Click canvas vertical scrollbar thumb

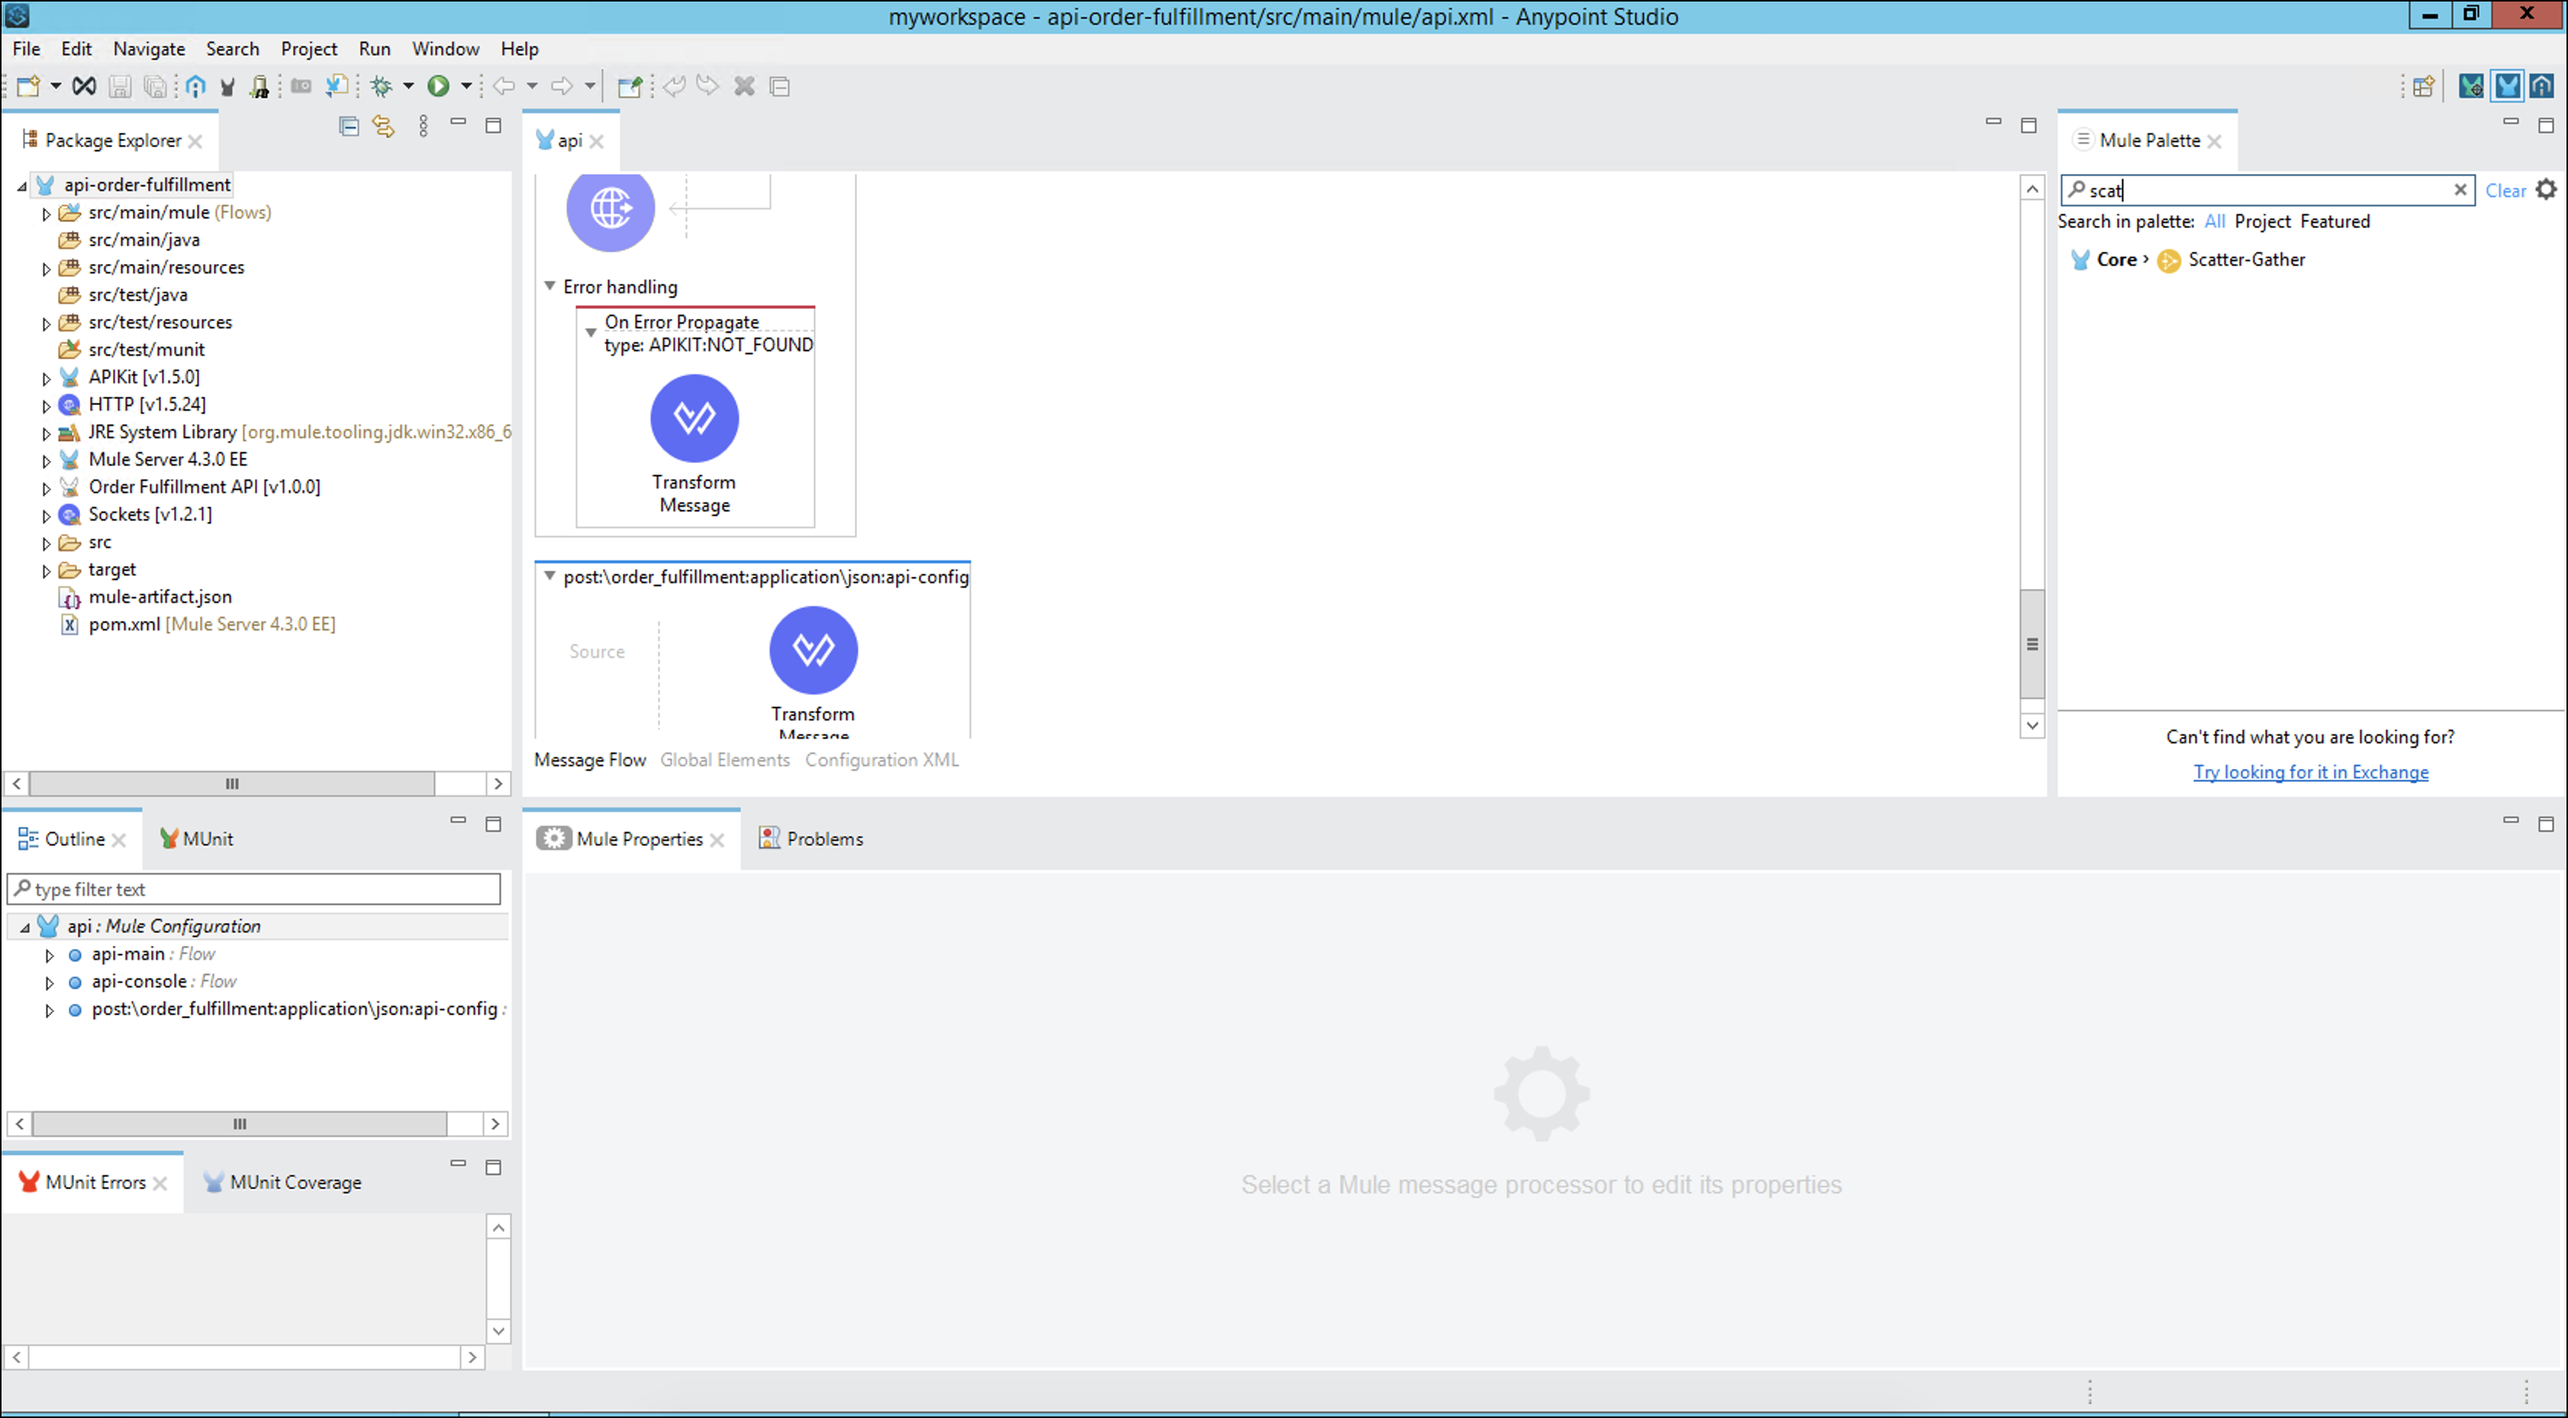[2031, 643]
